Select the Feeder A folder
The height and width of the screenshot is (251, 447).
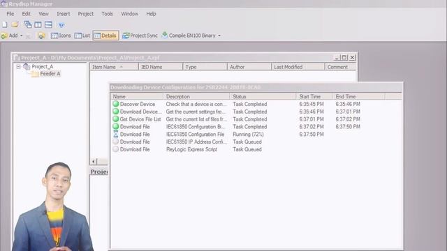coord(50,74)
